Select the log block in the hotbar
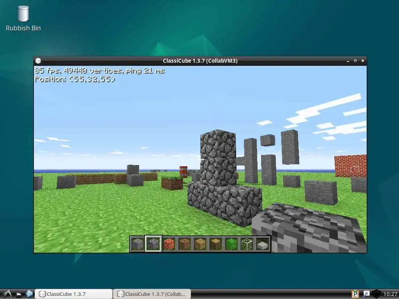Viewport: 399px width, 299px height. click(216, 244)
